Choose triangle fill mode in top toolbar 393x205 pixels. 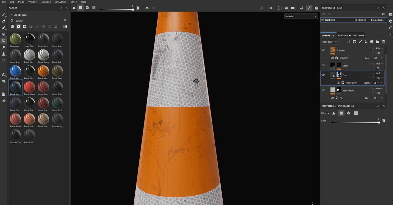pyautogui.click(x=74, y=8)
